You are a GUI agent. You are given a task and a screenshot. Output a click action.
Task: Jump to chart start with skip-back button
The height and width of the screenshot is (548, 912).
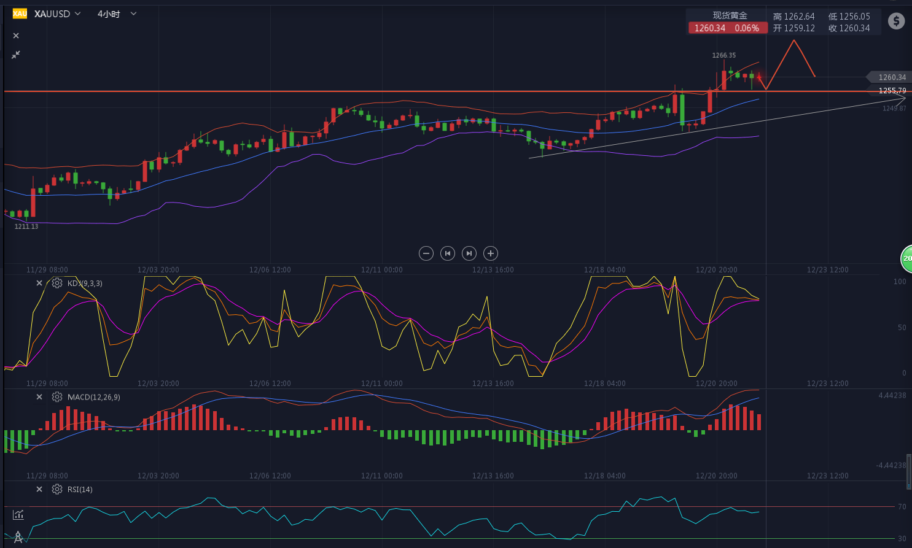click(x=448, y=253)
